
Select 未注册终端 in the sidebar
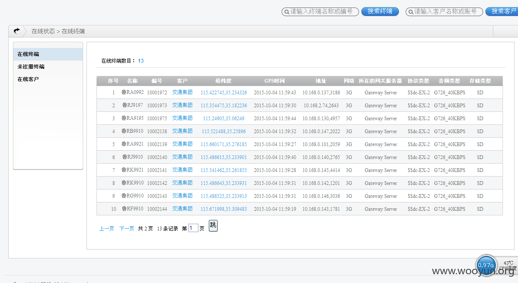tap(48, 67)
